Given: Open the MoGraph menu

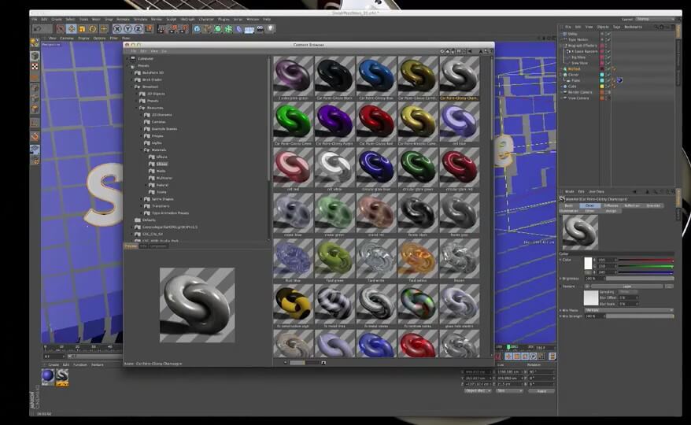Looking at the screenshot, I should point(189,19).
